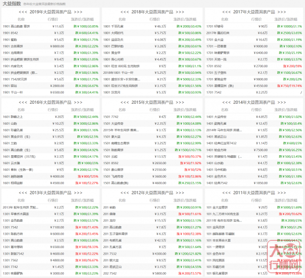Open product 1401 大益传世

point(216,117)
